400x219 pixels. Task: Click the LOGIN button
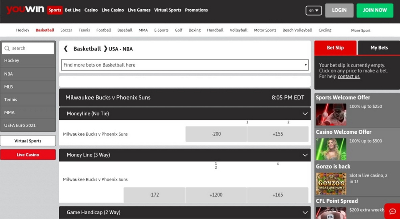tap(339, 10)
